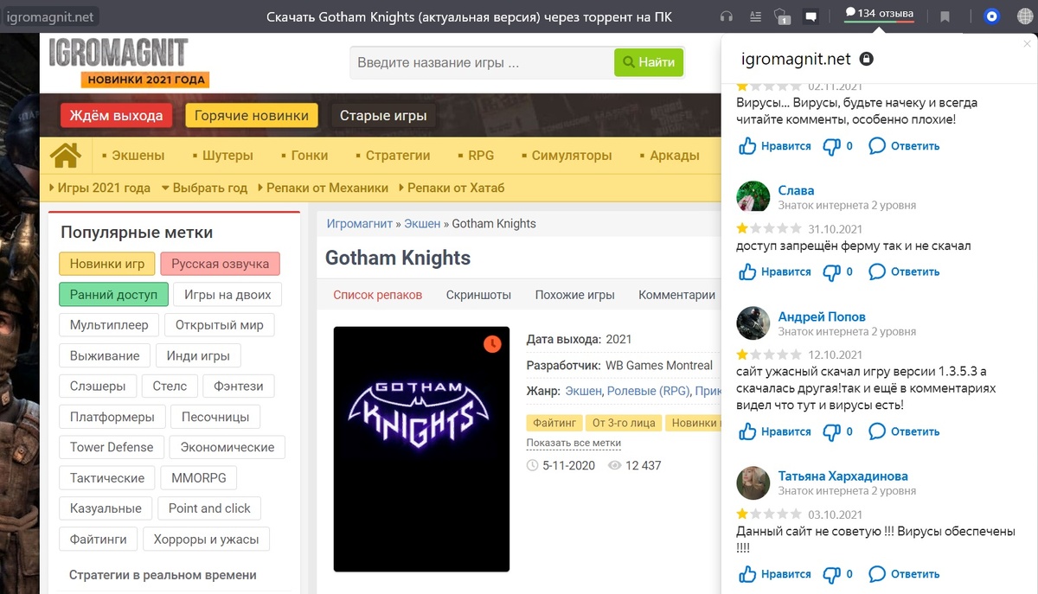Open Слава's avatar picture
The width and height of the screenshot is (1038, 594).
(x=753, y=196)
